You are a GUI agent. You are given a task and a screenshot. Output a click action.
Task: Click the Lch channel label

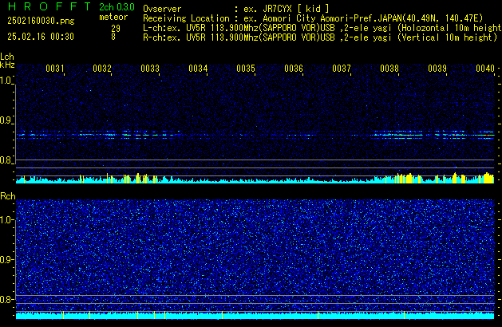click(x=7, y=57)
